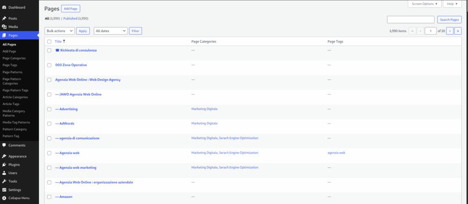468x204 pixels.
Task: Click the Comments speech bubble icon
Action: point(4,145)
